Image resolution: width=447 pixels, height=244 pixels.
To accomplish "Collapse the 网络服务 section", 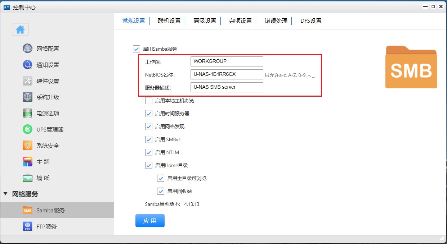I will pos(5,194).
